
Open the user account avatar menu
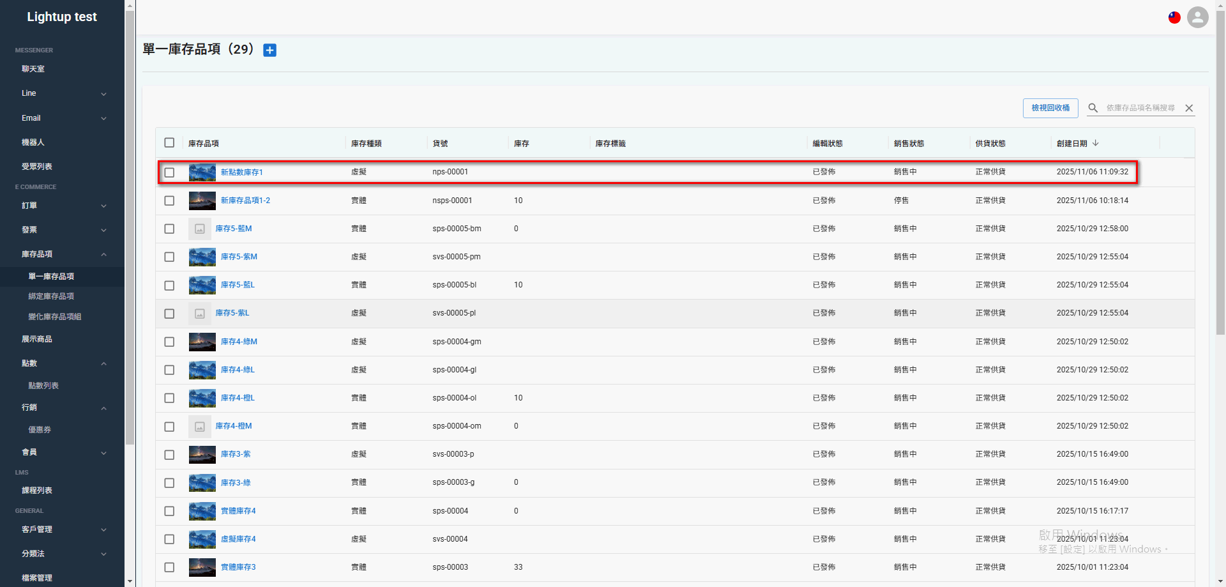pyautogui.click(x=1198, y=17)
